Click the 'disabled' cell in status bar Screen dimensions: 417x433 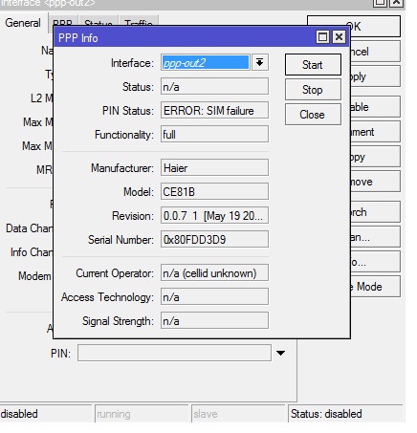[46, 414]
